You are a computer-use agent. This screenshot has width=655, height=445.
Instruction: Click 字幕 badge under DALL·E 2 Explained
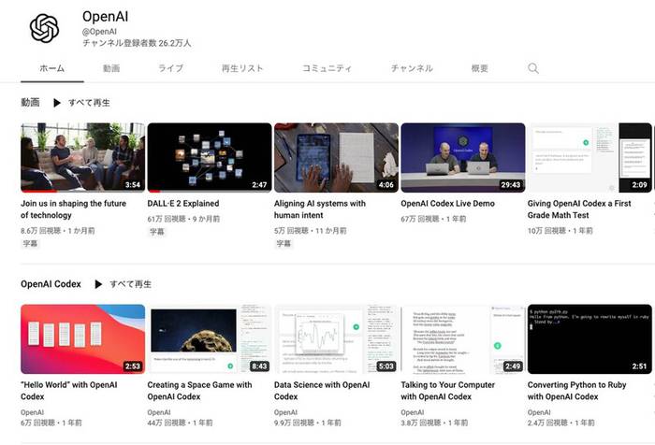coord(157,232)
